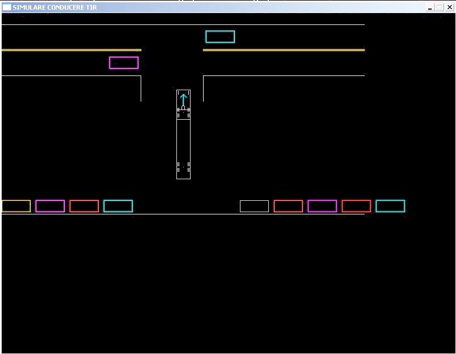Close the SIMULARE CONDUCERE TIR window
Screen dimensions: 456x354
[x=449, y=7]
